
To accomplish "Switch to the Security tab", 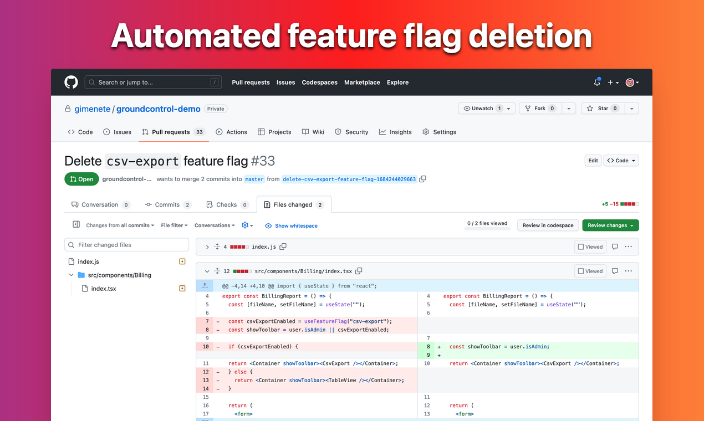I will coord(351,132).
